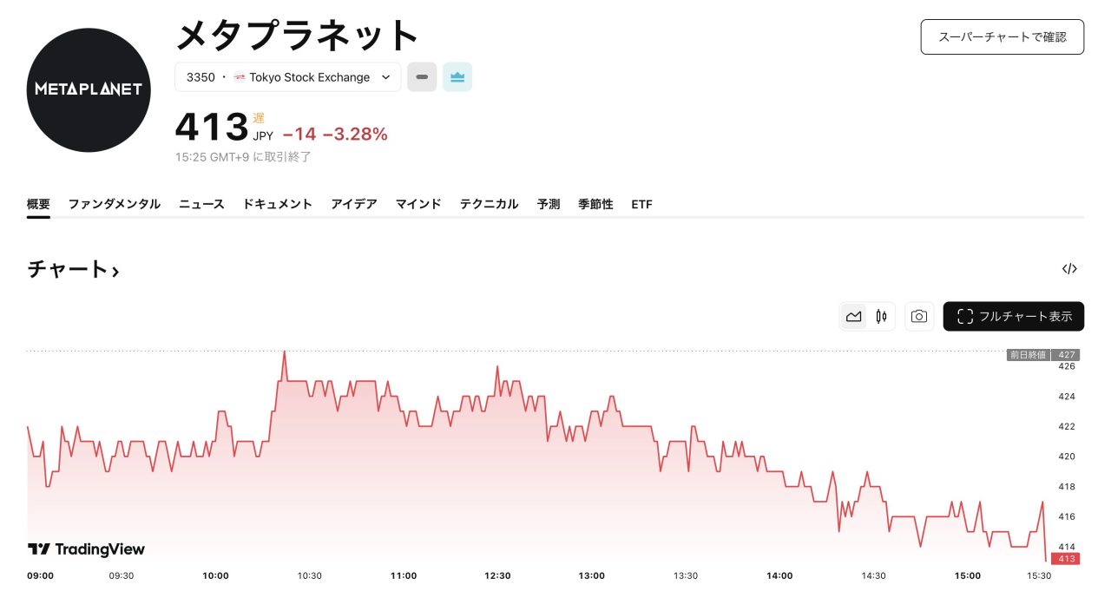This screenshot has height=598, width=1111.
Task: Go to the 季節性 tab
Action: (x=595, y=204)
